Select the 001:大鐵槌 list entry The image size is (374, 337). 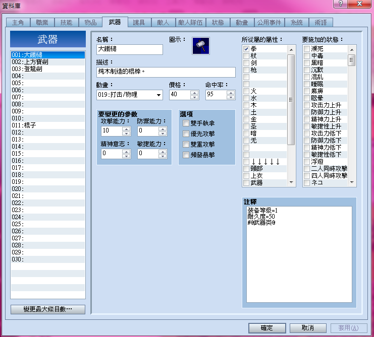[48, 55]
